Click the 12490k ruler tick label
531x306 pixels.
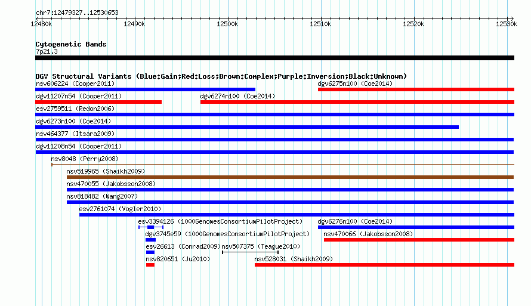pos(134,24)
